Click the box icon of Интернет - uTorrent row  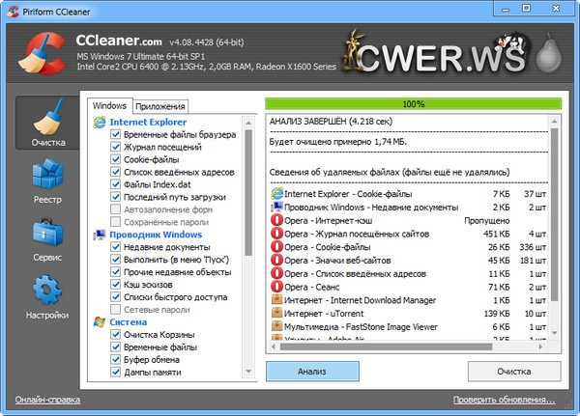coord(276,313)
